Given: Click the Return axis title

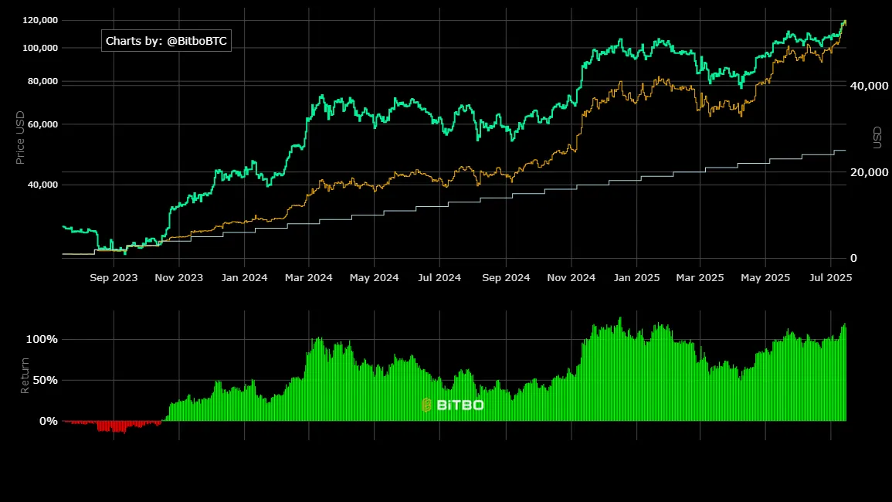Looking at the screenshot, I should [25, 375].
